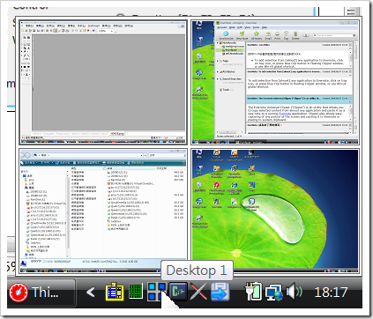Click the dark command-prompt tray icon
The image size is (373, 319).
[x=178, y=292]
